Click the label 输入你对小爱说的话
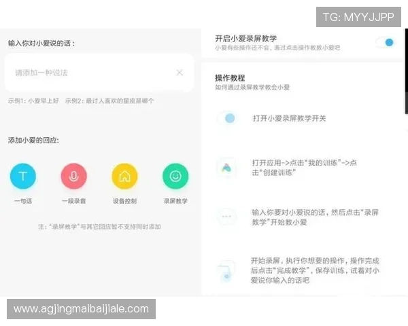This screenshot has width=408, height=326. click(x=41, y=43)
